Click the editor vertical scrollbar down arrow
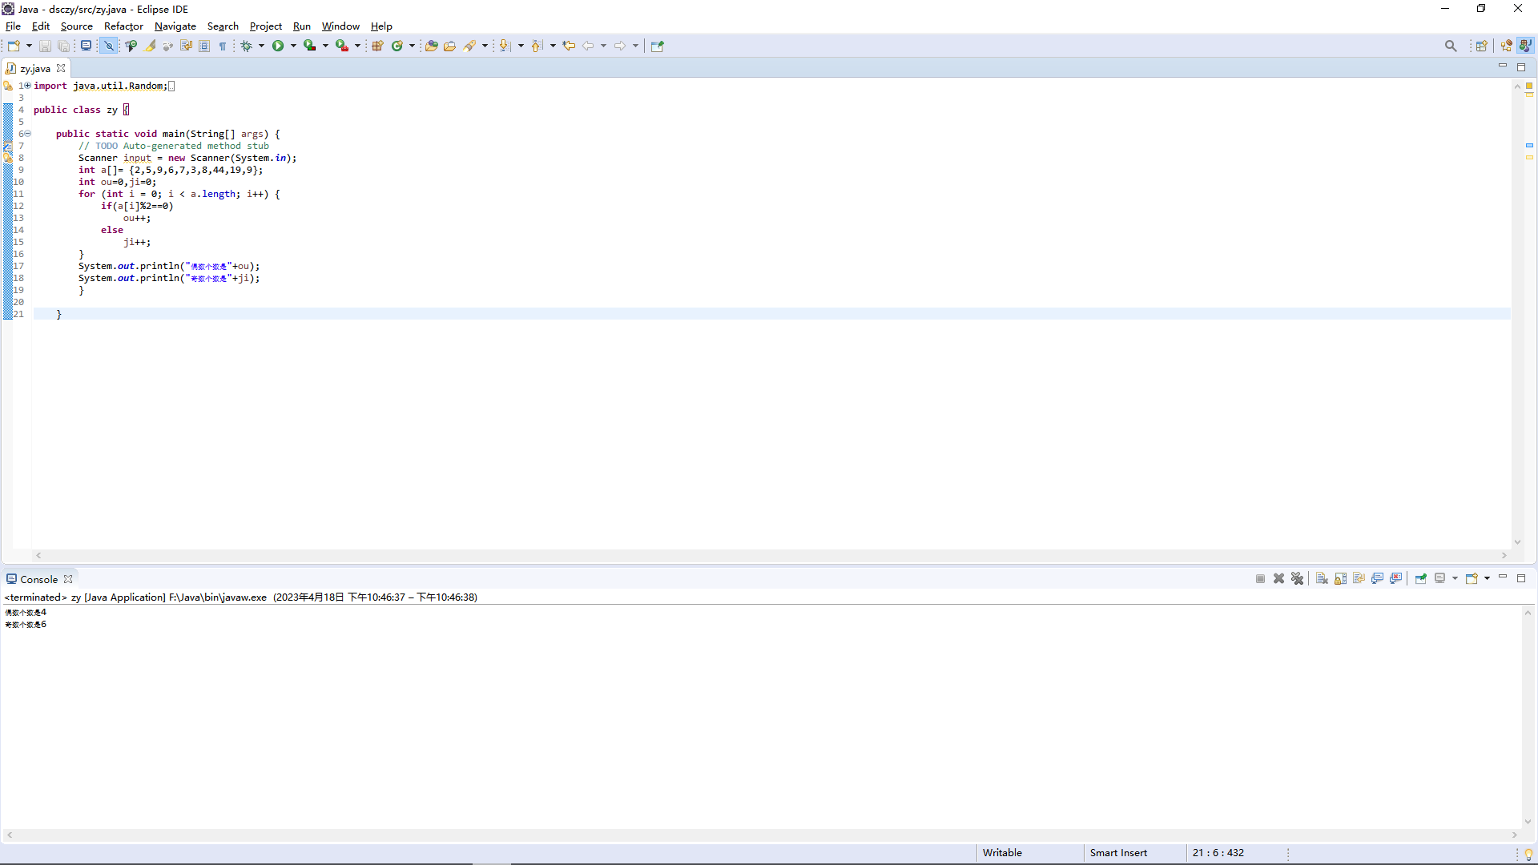The image size is (1538, 865). coord(1517,542)
